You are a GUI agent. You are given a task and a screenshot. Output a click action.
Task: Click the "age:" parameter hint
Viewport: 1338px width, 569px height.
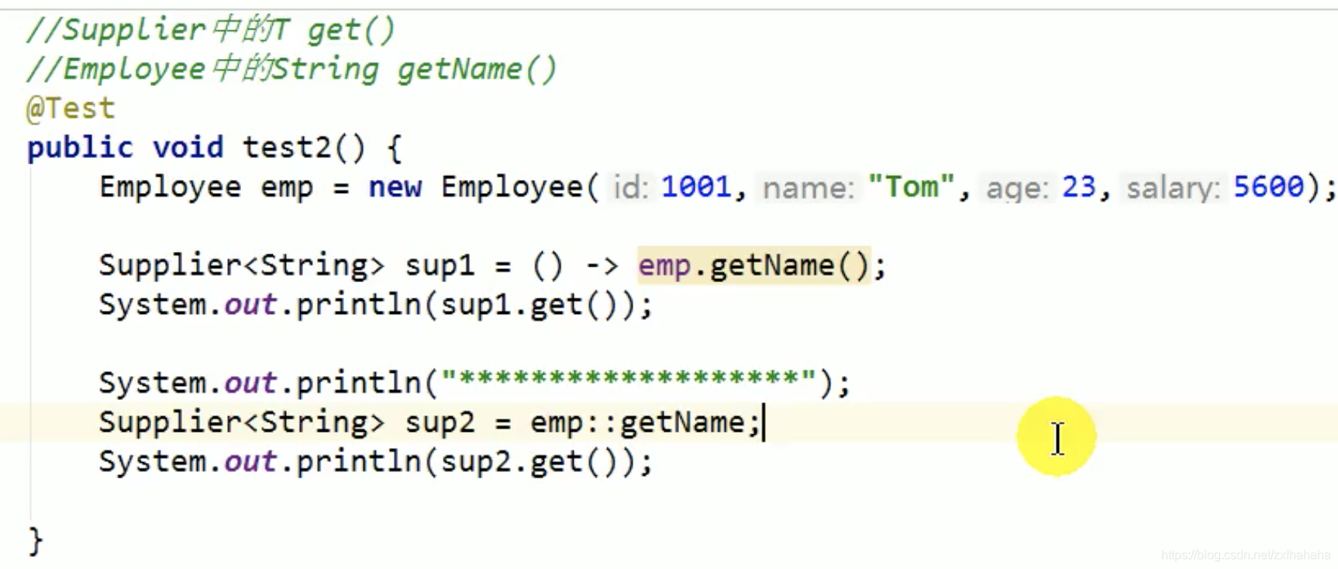[1017, 188]
